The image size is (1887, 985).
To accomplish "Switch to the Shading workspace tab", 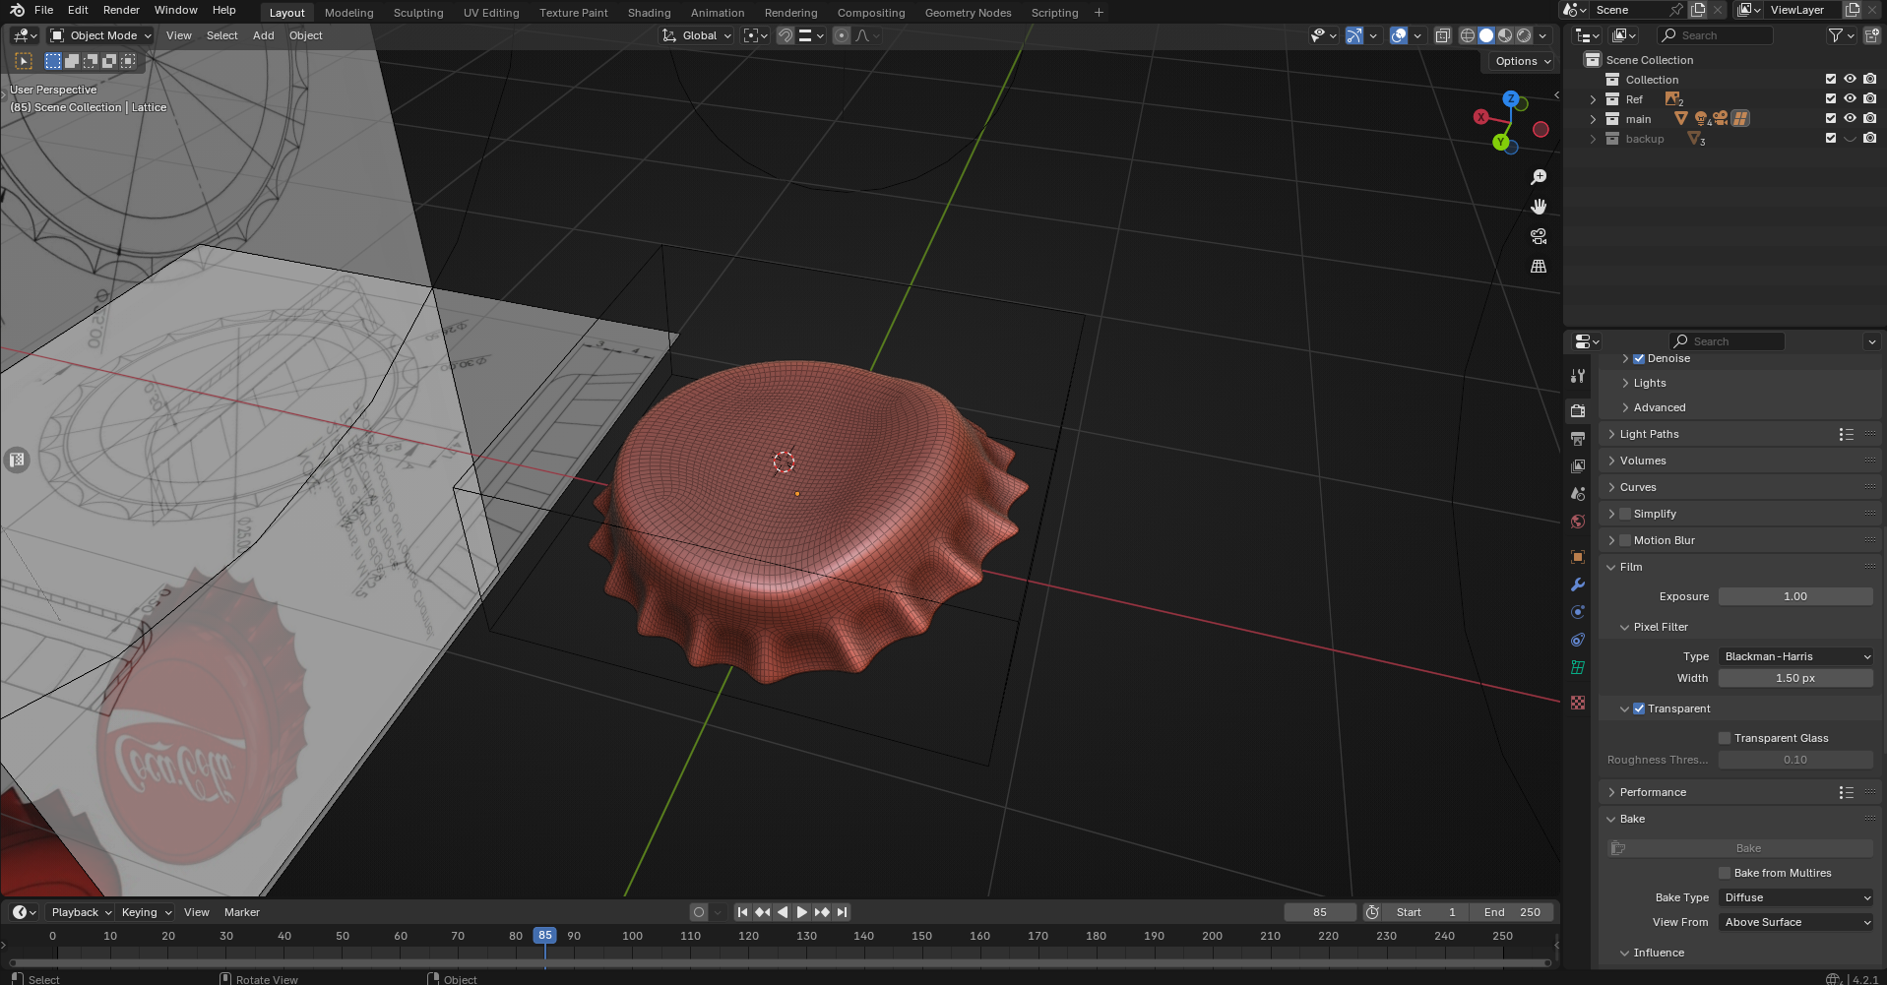I will [649, 13].
